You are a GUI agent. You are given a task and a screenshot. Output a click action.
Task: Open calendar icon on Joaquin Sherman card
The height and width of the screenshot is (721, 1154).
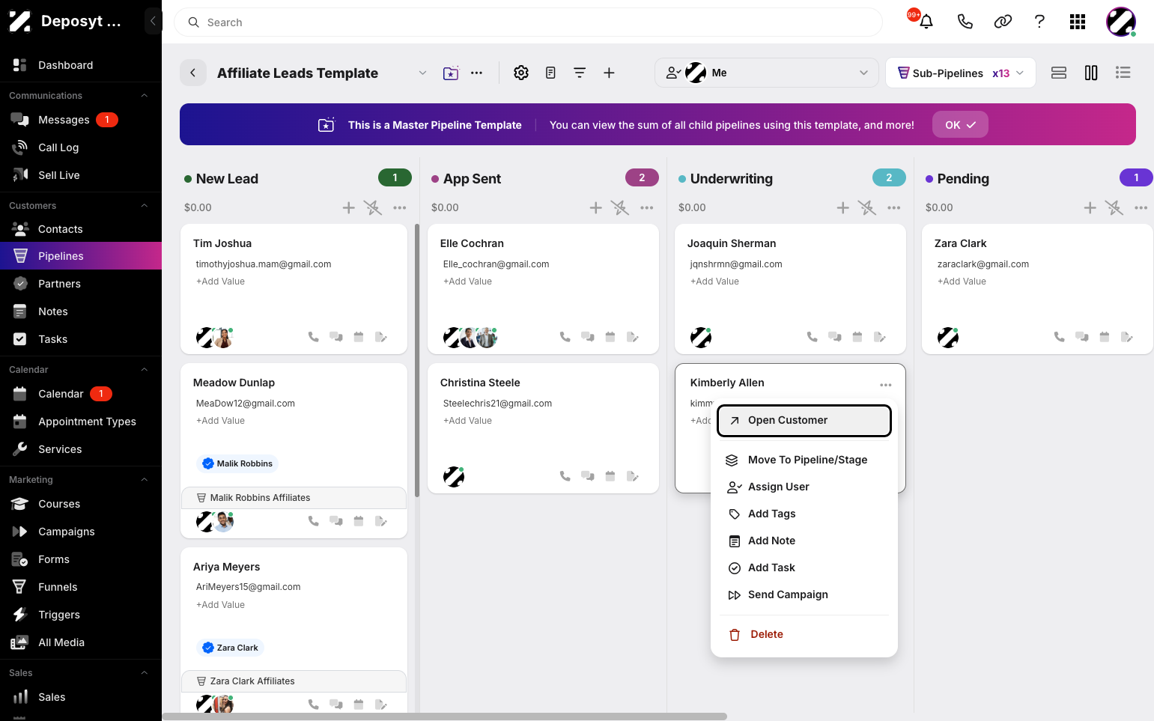click(x=857, y=337)
